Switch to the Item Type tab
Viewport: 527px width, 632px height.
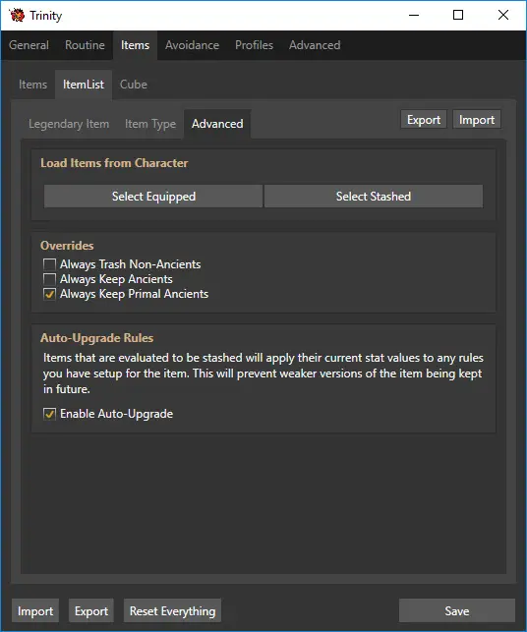click(150, 124)
